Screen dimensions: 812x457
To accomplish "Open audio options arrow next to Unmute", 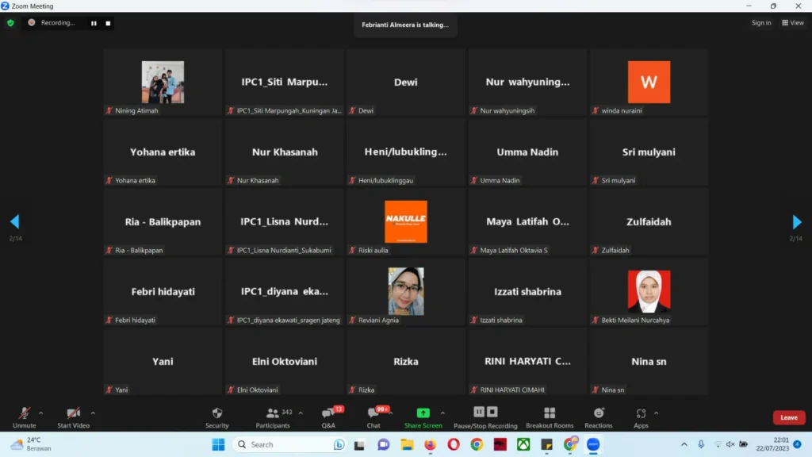I will [x=41, y=413].
